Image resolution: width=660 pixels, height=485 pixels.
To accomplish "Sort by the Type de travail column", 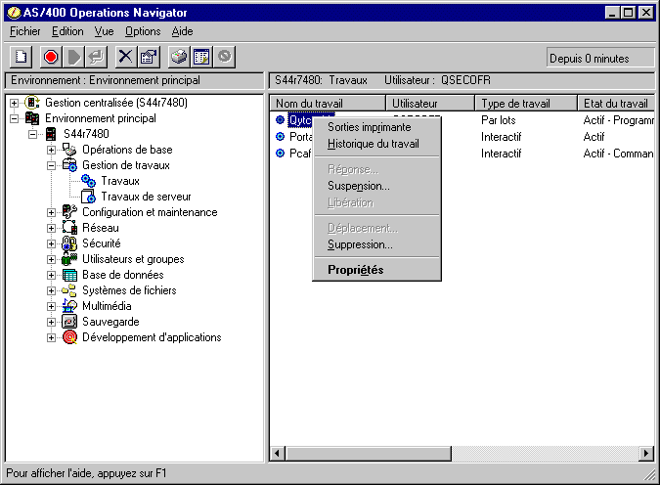I will pyautogui.click(x=526, y=103).
